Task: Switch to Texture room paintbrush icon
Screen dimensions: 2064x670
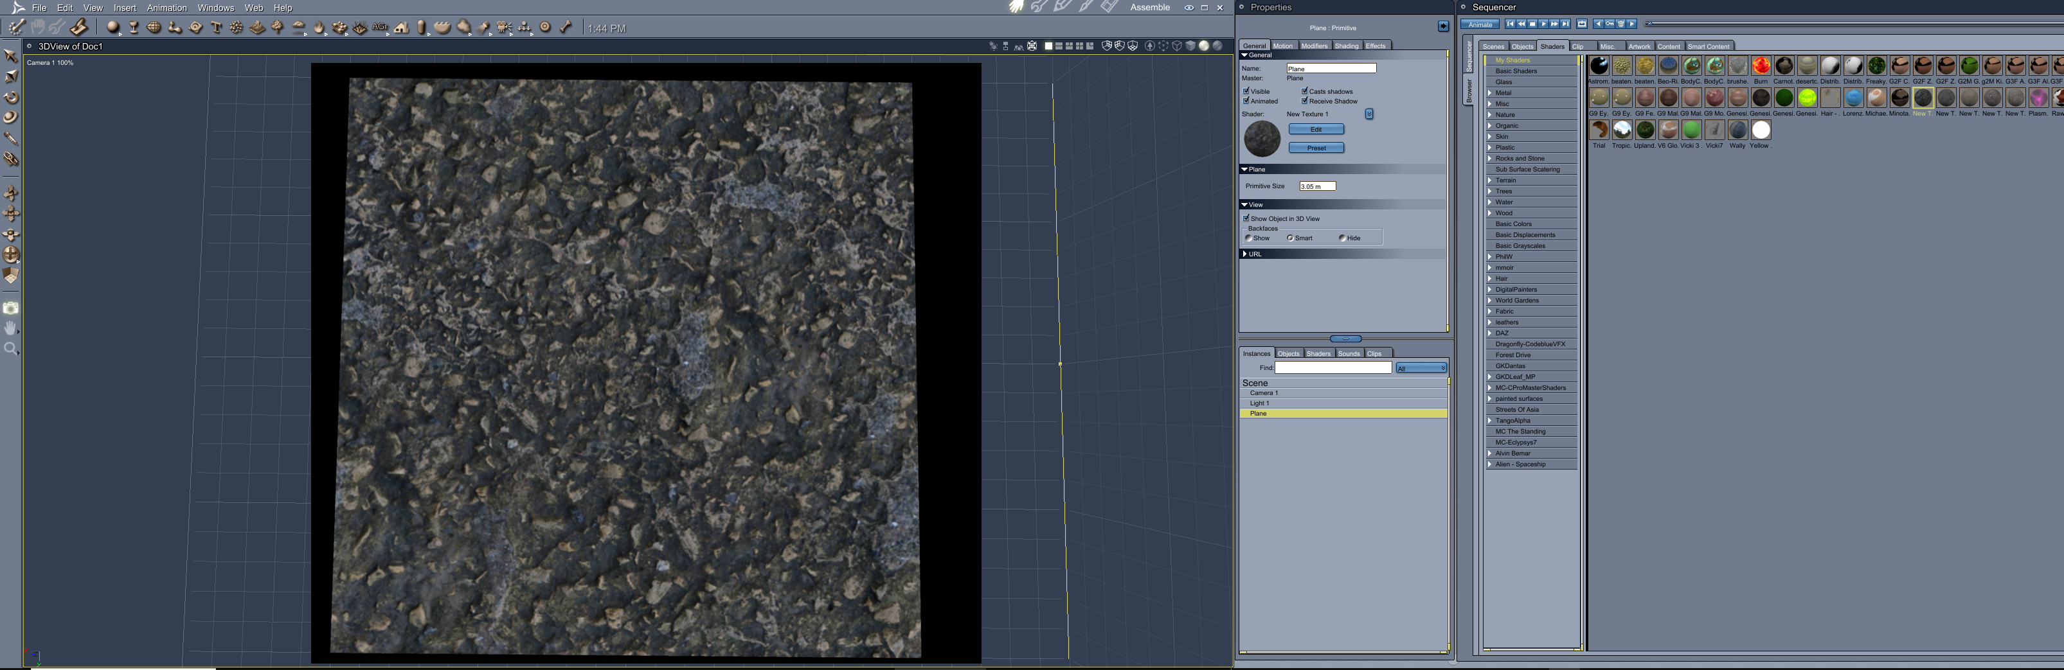Action: 1086,7
